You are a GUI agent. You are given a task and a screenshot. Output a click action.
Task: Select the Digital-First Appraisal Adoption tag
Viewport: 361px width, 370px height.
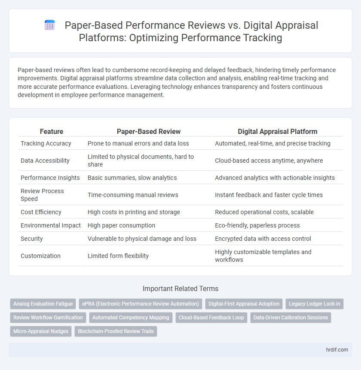[244, 304]
